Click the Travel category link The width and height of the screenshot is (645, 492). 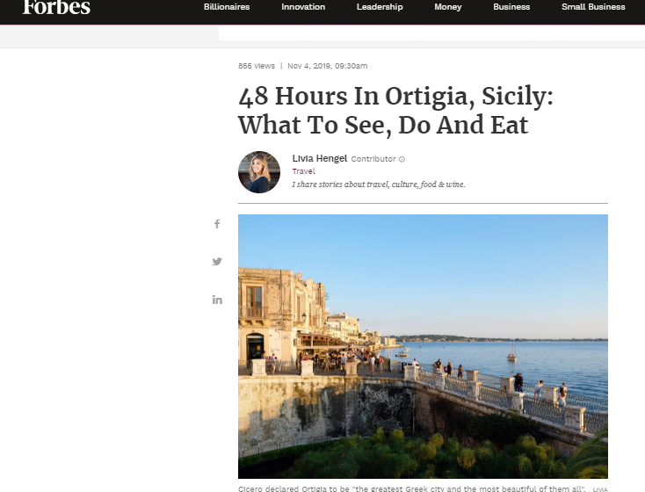coord(303,171)
